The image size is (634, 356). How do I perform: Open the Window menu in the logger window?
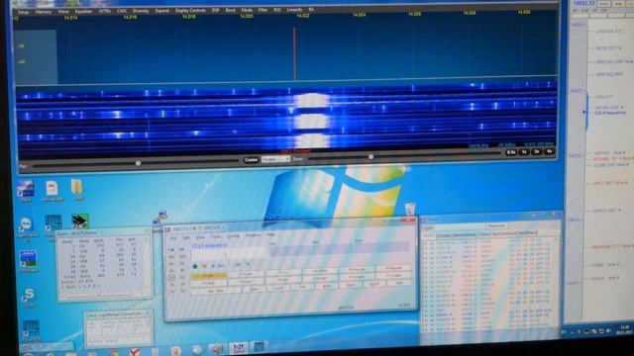point(254,235)
